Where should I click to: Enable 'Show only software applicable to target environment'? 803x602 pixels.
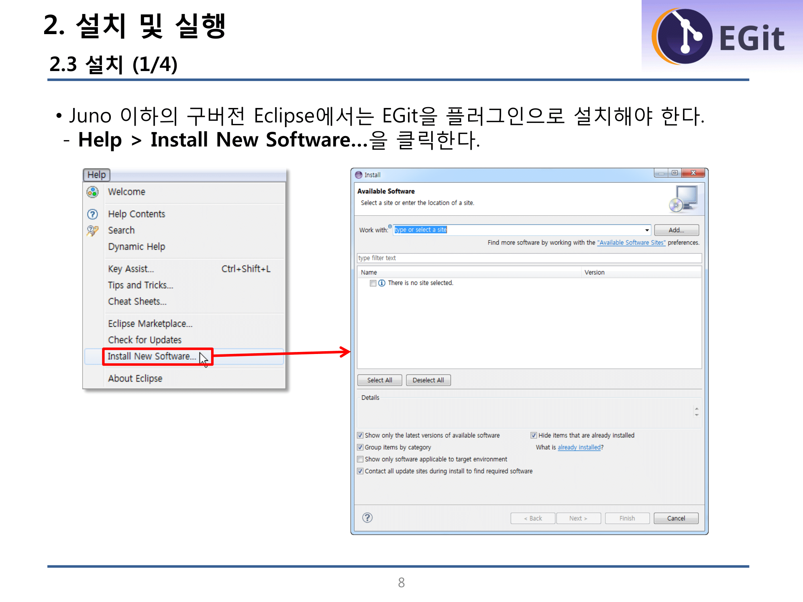point(360,459)
